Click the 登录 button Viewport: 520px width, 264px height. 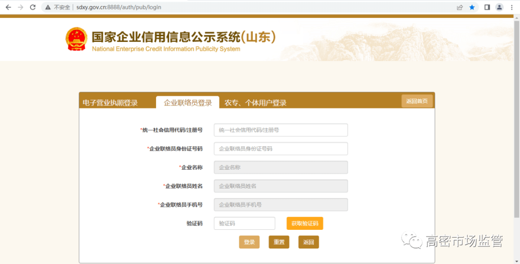[x=249, y=242]
